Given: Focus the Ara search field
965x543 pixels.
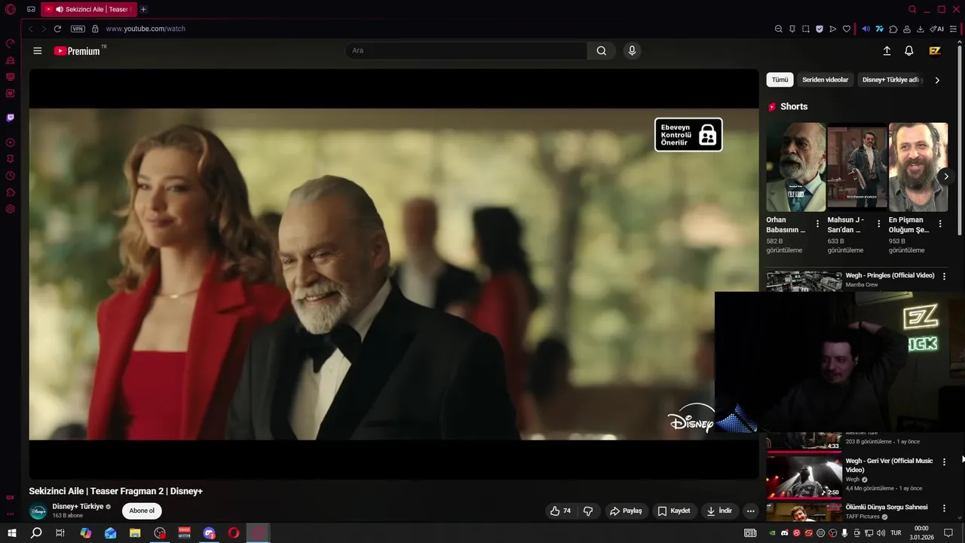Looking at the screenshot, I should (x=466, y=51).
